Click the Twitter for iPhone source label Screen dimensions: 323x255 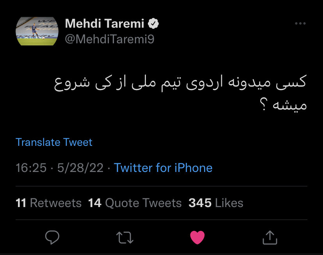point(163,168)
